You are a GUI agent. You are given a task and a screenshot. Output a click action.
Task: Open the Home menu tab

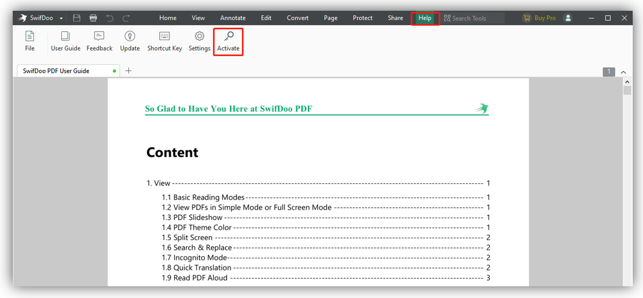coord(167,18)
